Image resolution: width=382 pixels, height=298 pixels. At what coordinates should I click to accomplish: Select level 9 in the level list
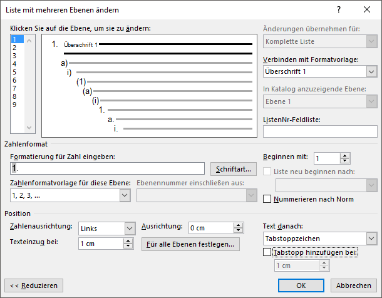tap(14, 104)
